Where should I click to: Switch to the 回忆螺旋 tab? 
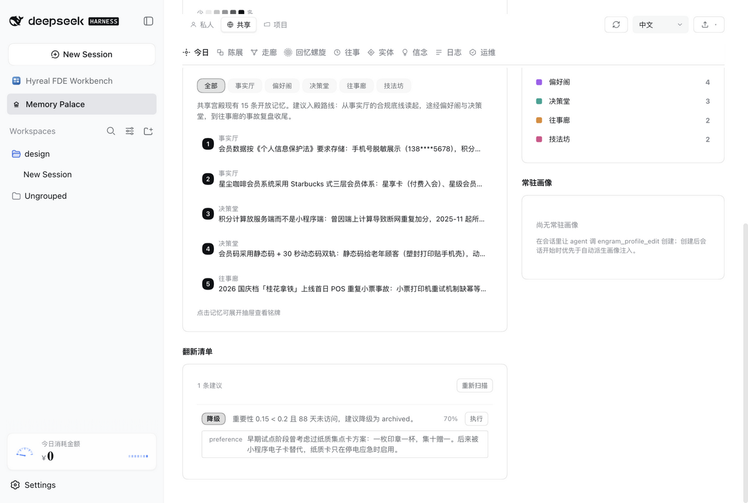pyautogui.click(x=305, y=53)
